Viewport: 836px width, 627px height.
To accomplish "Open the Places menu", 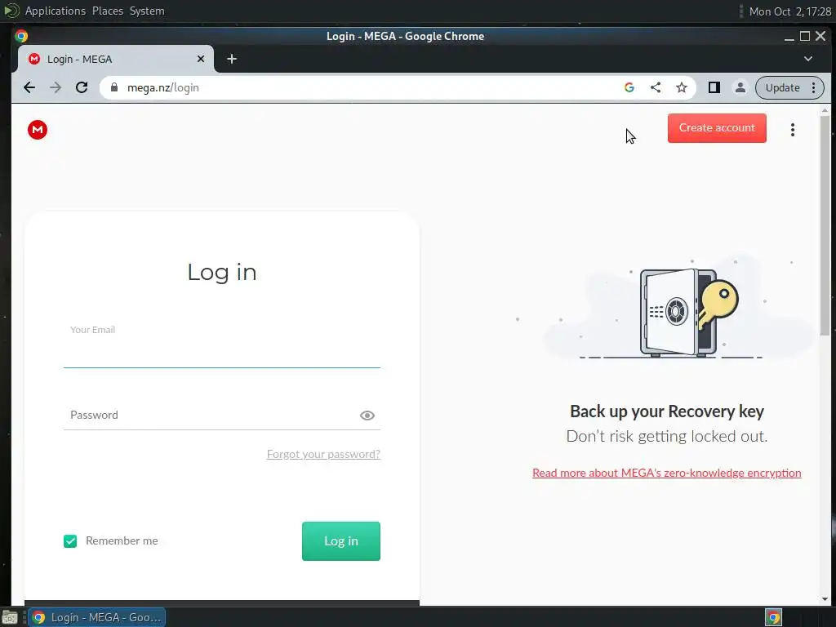I will pos(107,11).
